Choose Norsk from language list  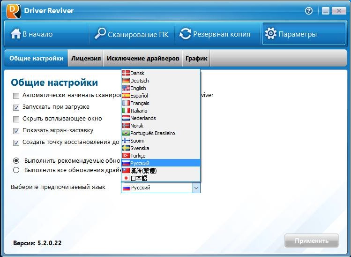161,126
